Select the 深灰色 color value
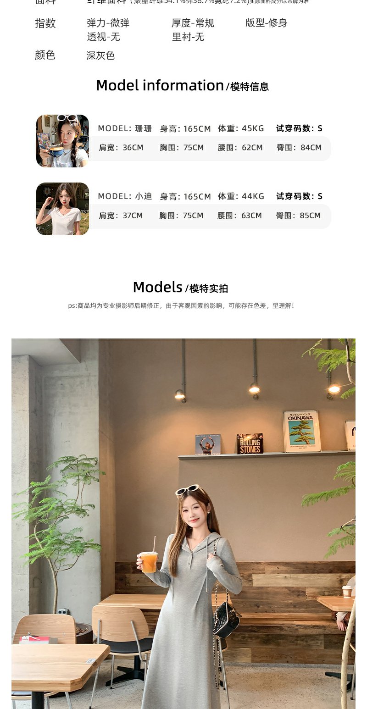The height and width of the screenshot is (709, 367). coord(100,55)
